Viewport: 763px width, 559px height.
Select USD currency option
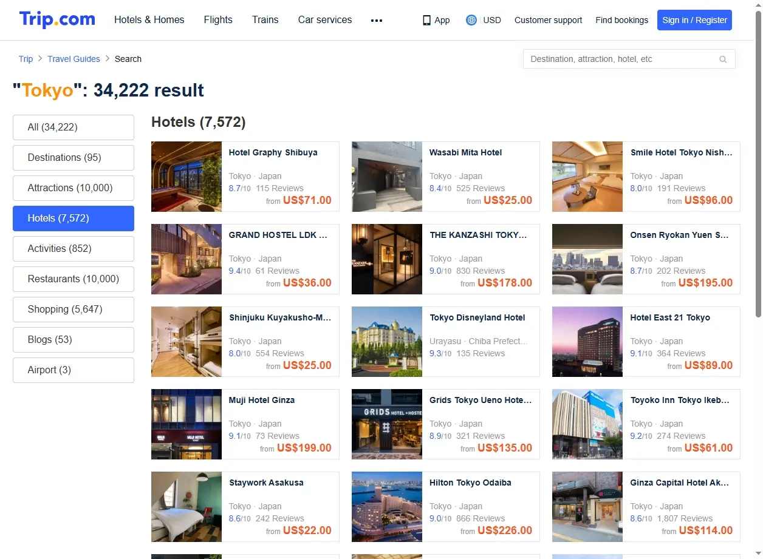pyautogui.click(x=492, y=20)
